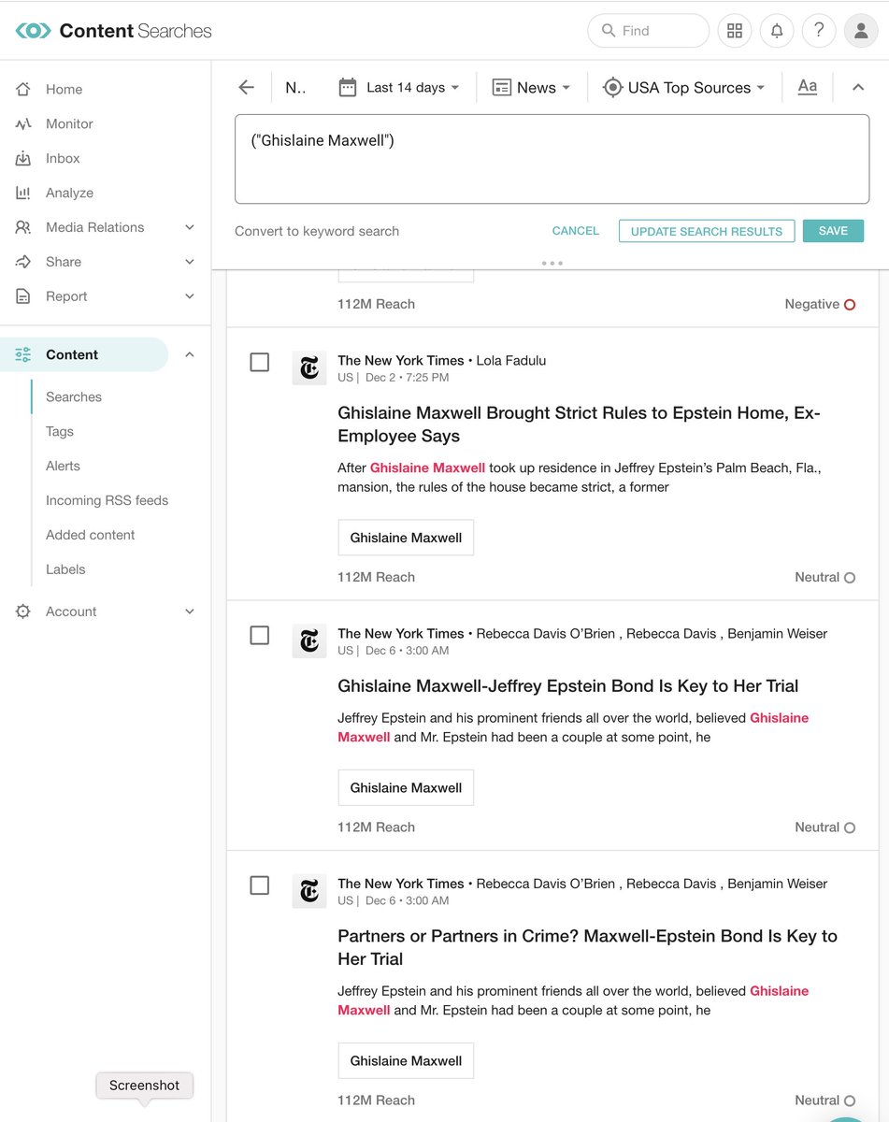Click the truncated N.. search name
This screenshot has height=1122, width=889.
(295, 87)
